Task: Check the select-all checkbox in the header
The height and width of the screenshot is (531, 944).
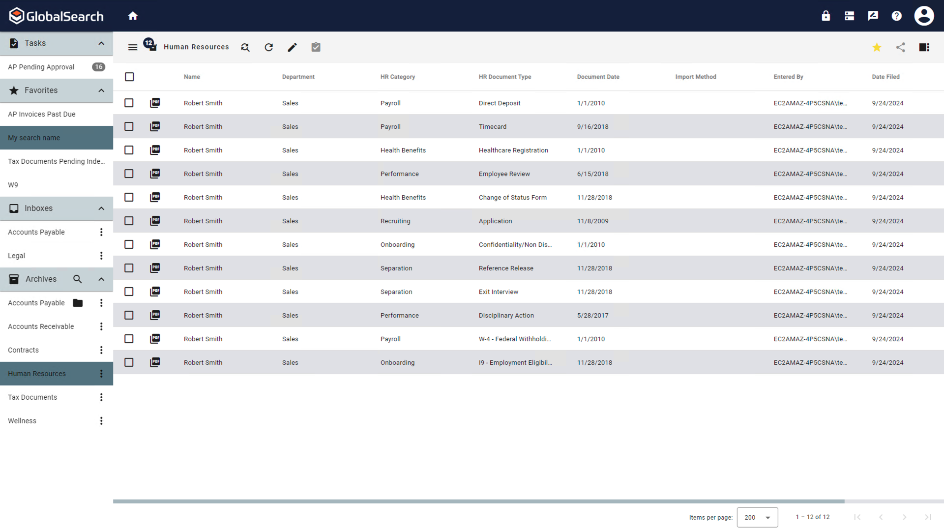Action: (x=129, y=77)
